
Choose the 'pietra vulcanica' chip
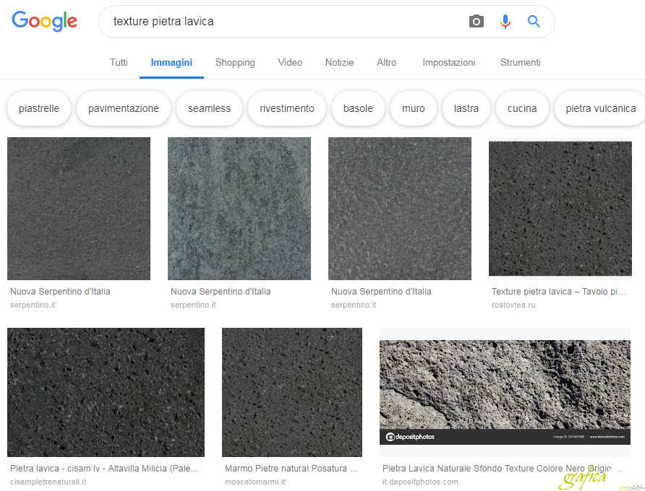[600, 108]
